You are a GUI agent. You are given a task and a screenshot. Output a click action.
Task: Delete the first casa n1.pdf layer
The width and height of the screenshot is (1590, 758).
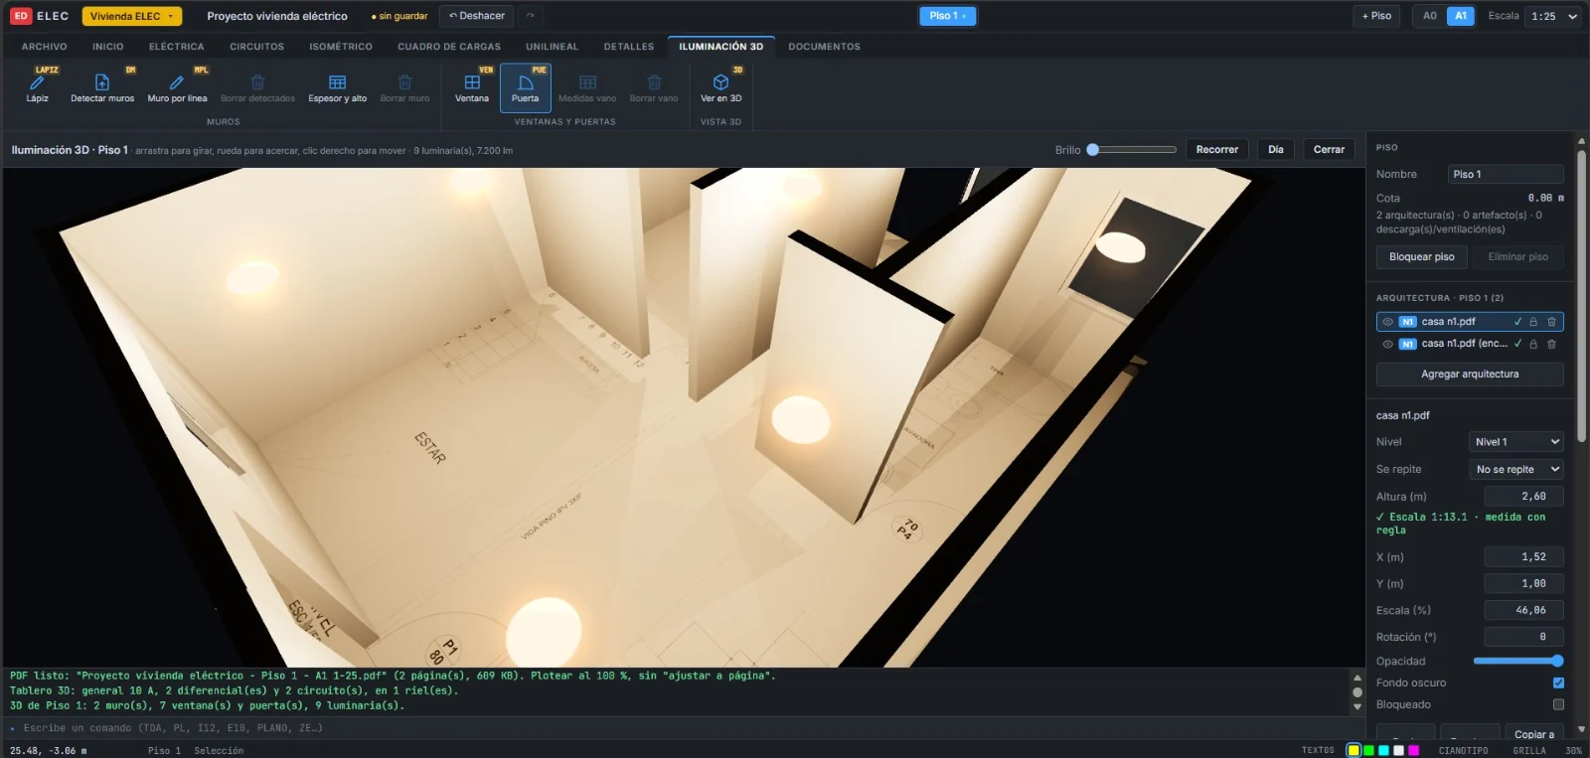[x=1551, y=322]
